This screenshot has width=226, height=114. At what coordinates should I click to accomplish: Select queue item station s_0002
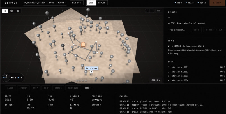pos(196,71)
